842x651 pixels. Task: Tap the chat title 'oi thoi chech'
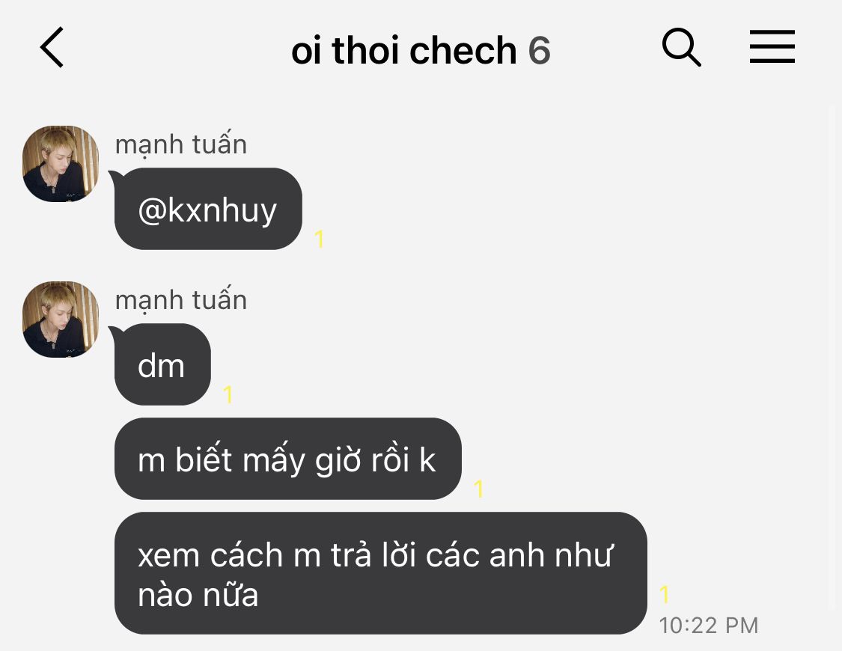coord(403,50)
